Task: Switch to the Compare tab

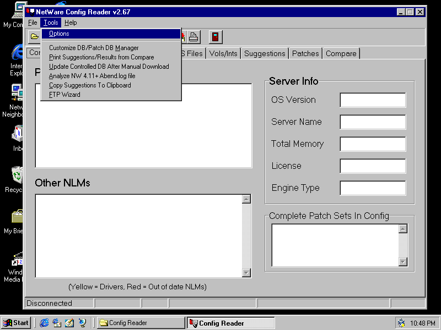Action: point(341,53)
